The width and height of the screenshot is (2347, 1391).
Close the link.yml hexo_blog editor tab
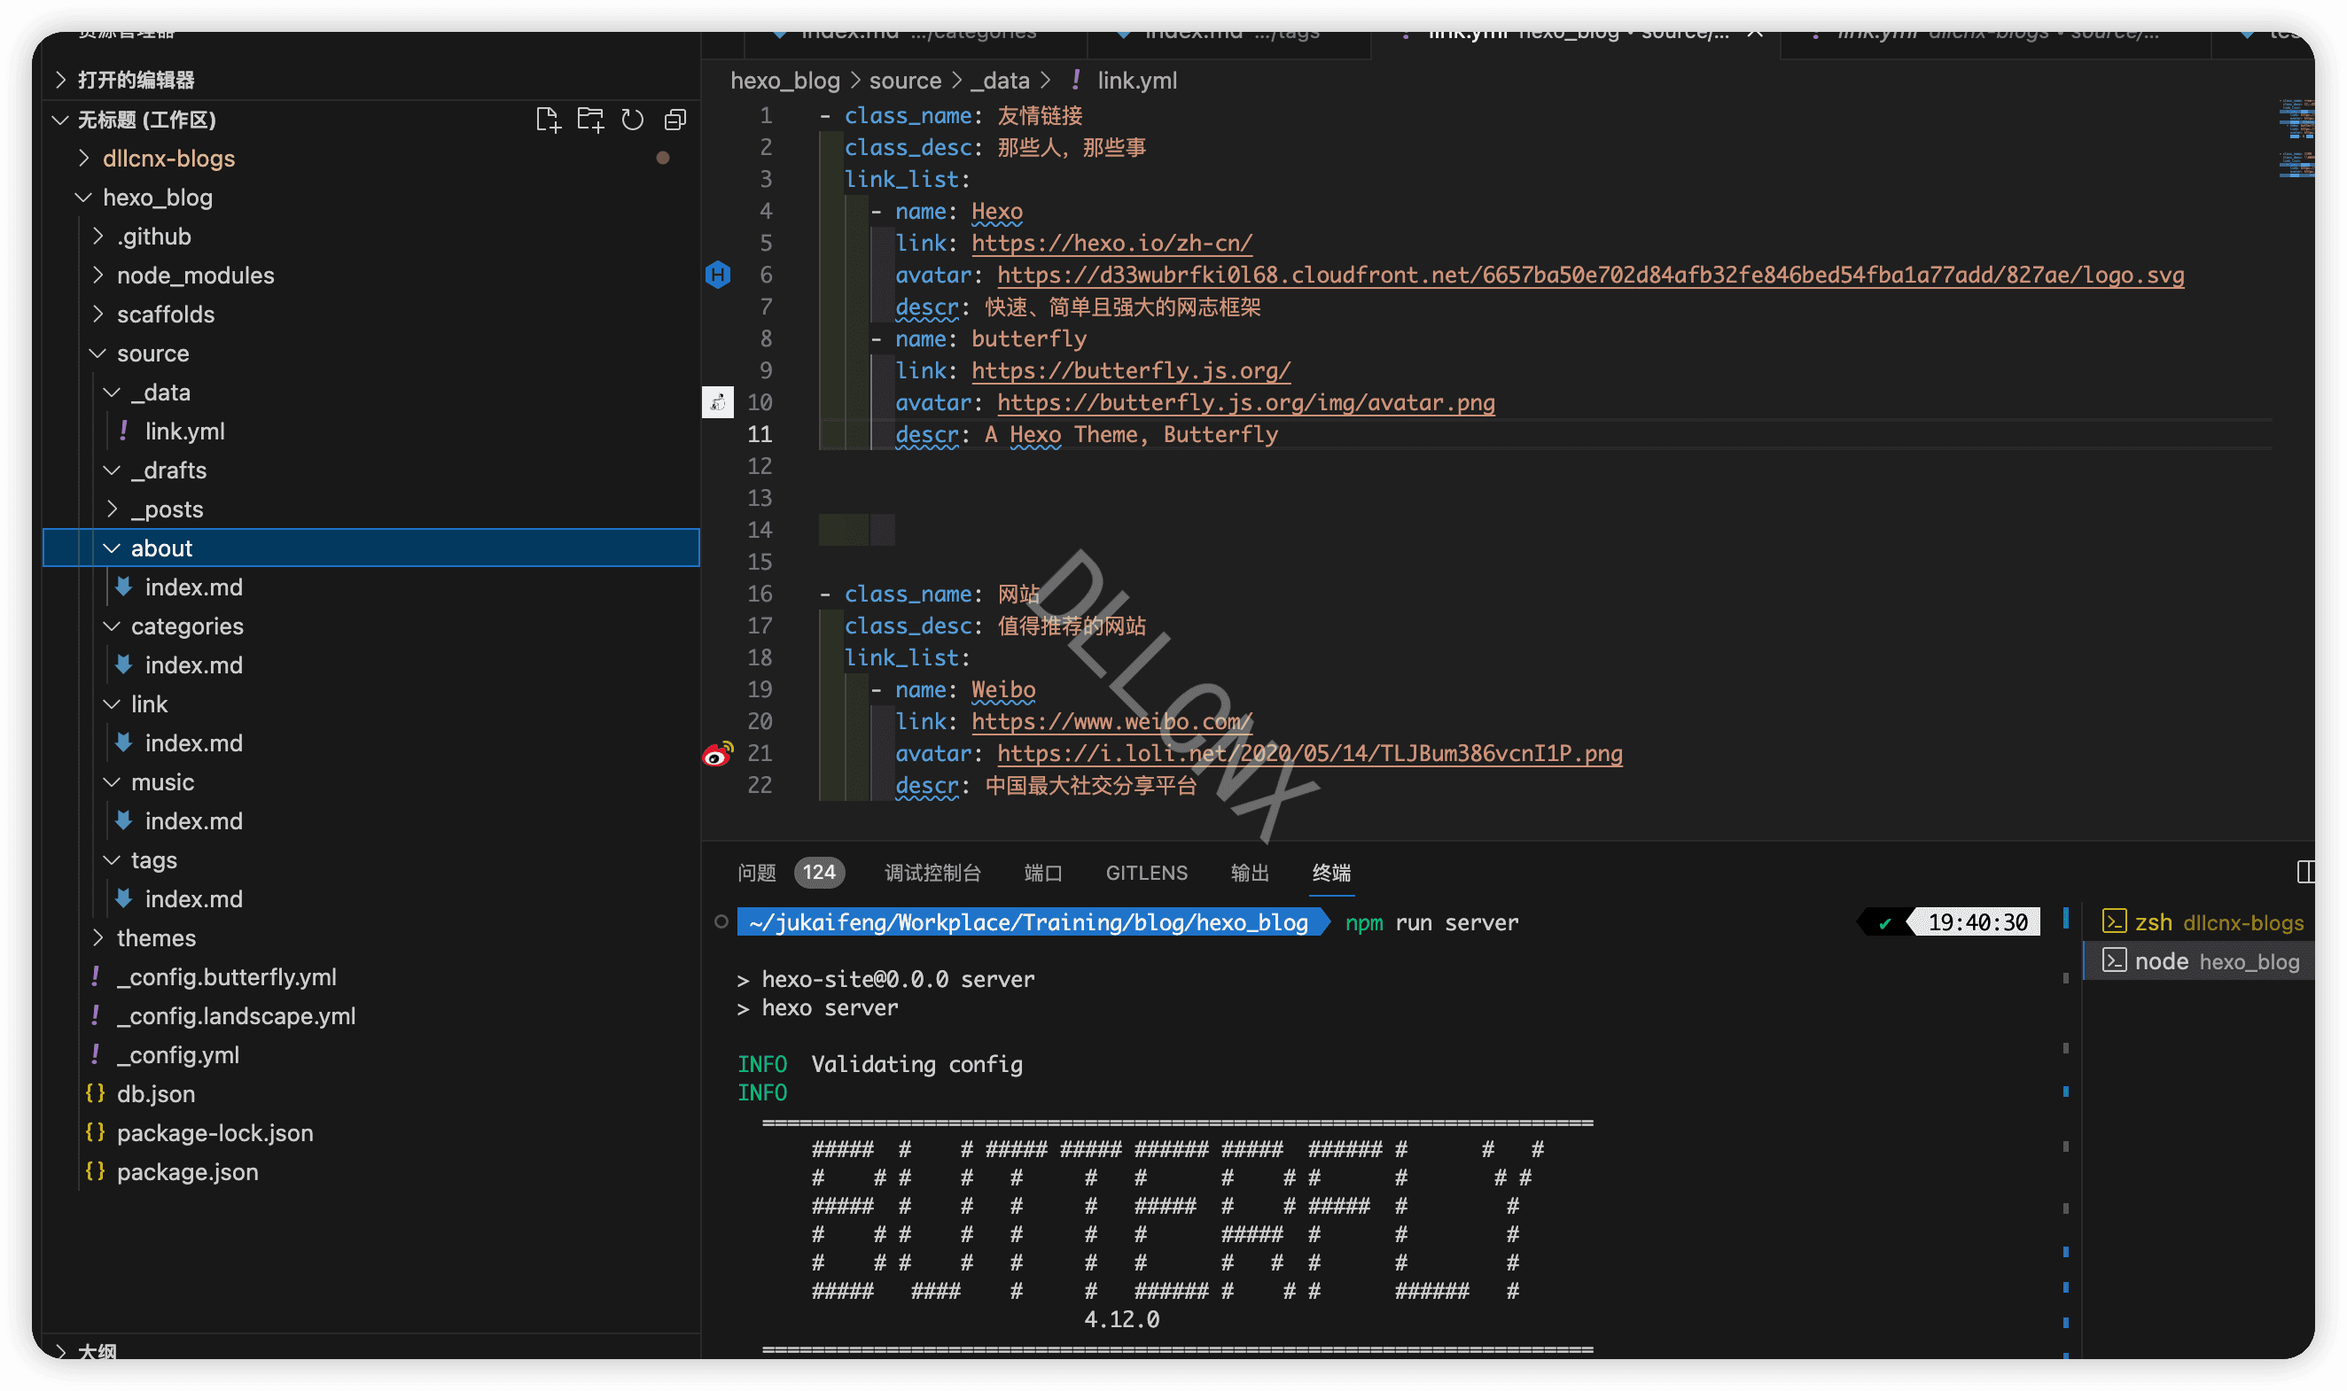tap(1754, 34)
